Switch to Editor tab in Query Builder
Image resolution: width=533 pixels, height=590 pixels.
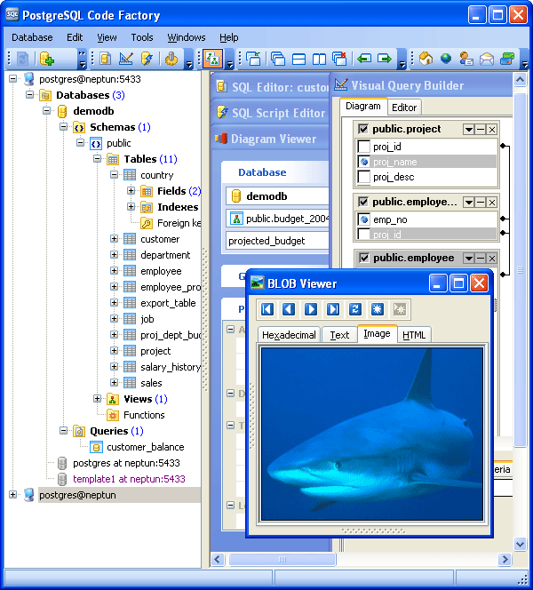tap(404, 107)
